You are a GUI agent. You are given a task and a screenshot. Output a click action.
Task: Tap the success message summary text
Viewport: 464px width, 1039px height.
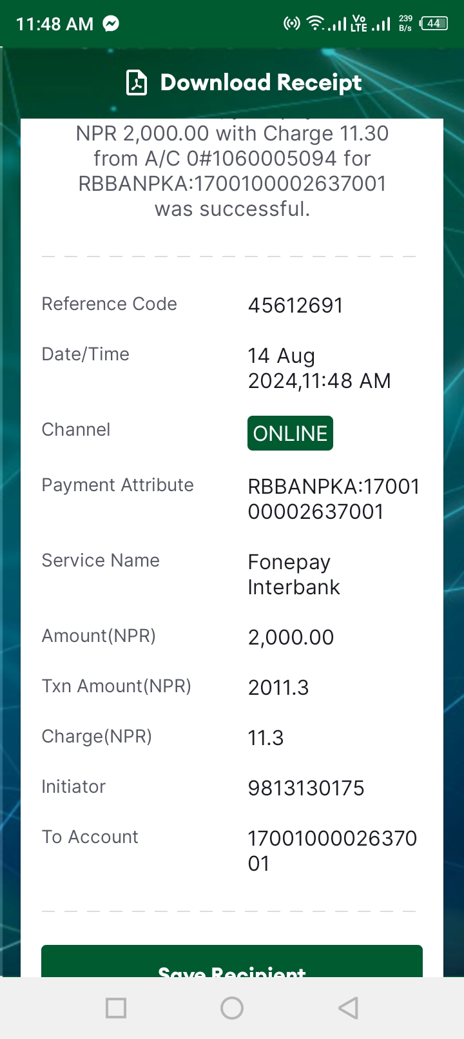[x=232, y=171]
